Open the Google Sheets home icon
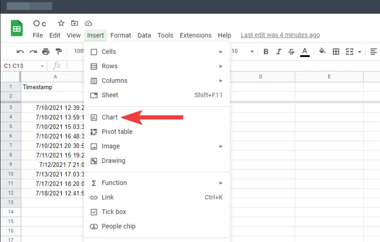 tap(17, 28)
